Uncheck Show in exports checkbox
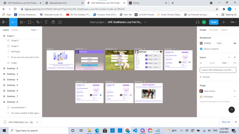 [201, 49]
